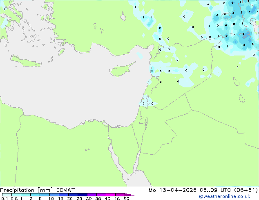Click the '0.1' legend scale value
Viewport: 259px width, 200px height.
click(4, 198)
